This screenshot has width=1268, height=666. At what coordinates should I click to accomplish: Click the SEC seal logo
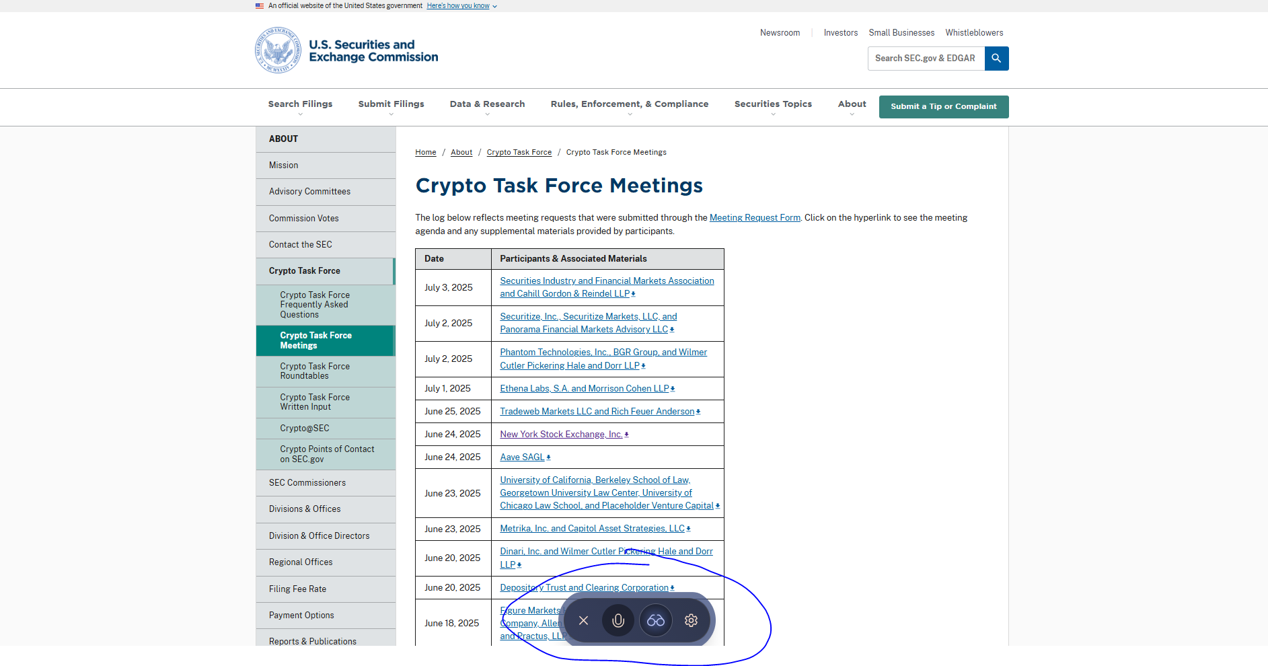(278, 50)
